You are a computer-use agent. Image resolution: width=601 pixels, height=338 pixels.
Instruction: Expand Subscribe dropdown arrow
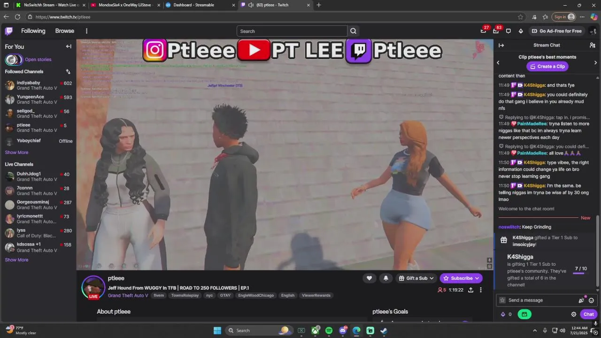[477, 278]
